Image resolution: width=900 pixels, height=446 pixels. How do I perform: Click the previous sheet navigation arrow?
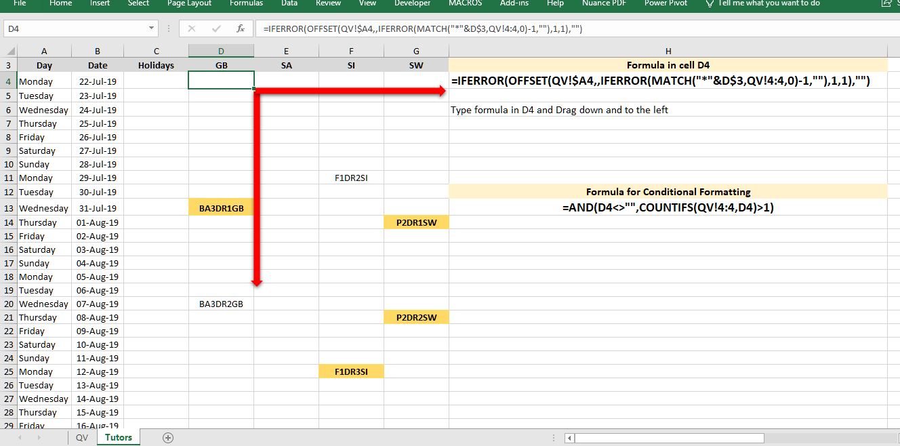tap(19, 438)
